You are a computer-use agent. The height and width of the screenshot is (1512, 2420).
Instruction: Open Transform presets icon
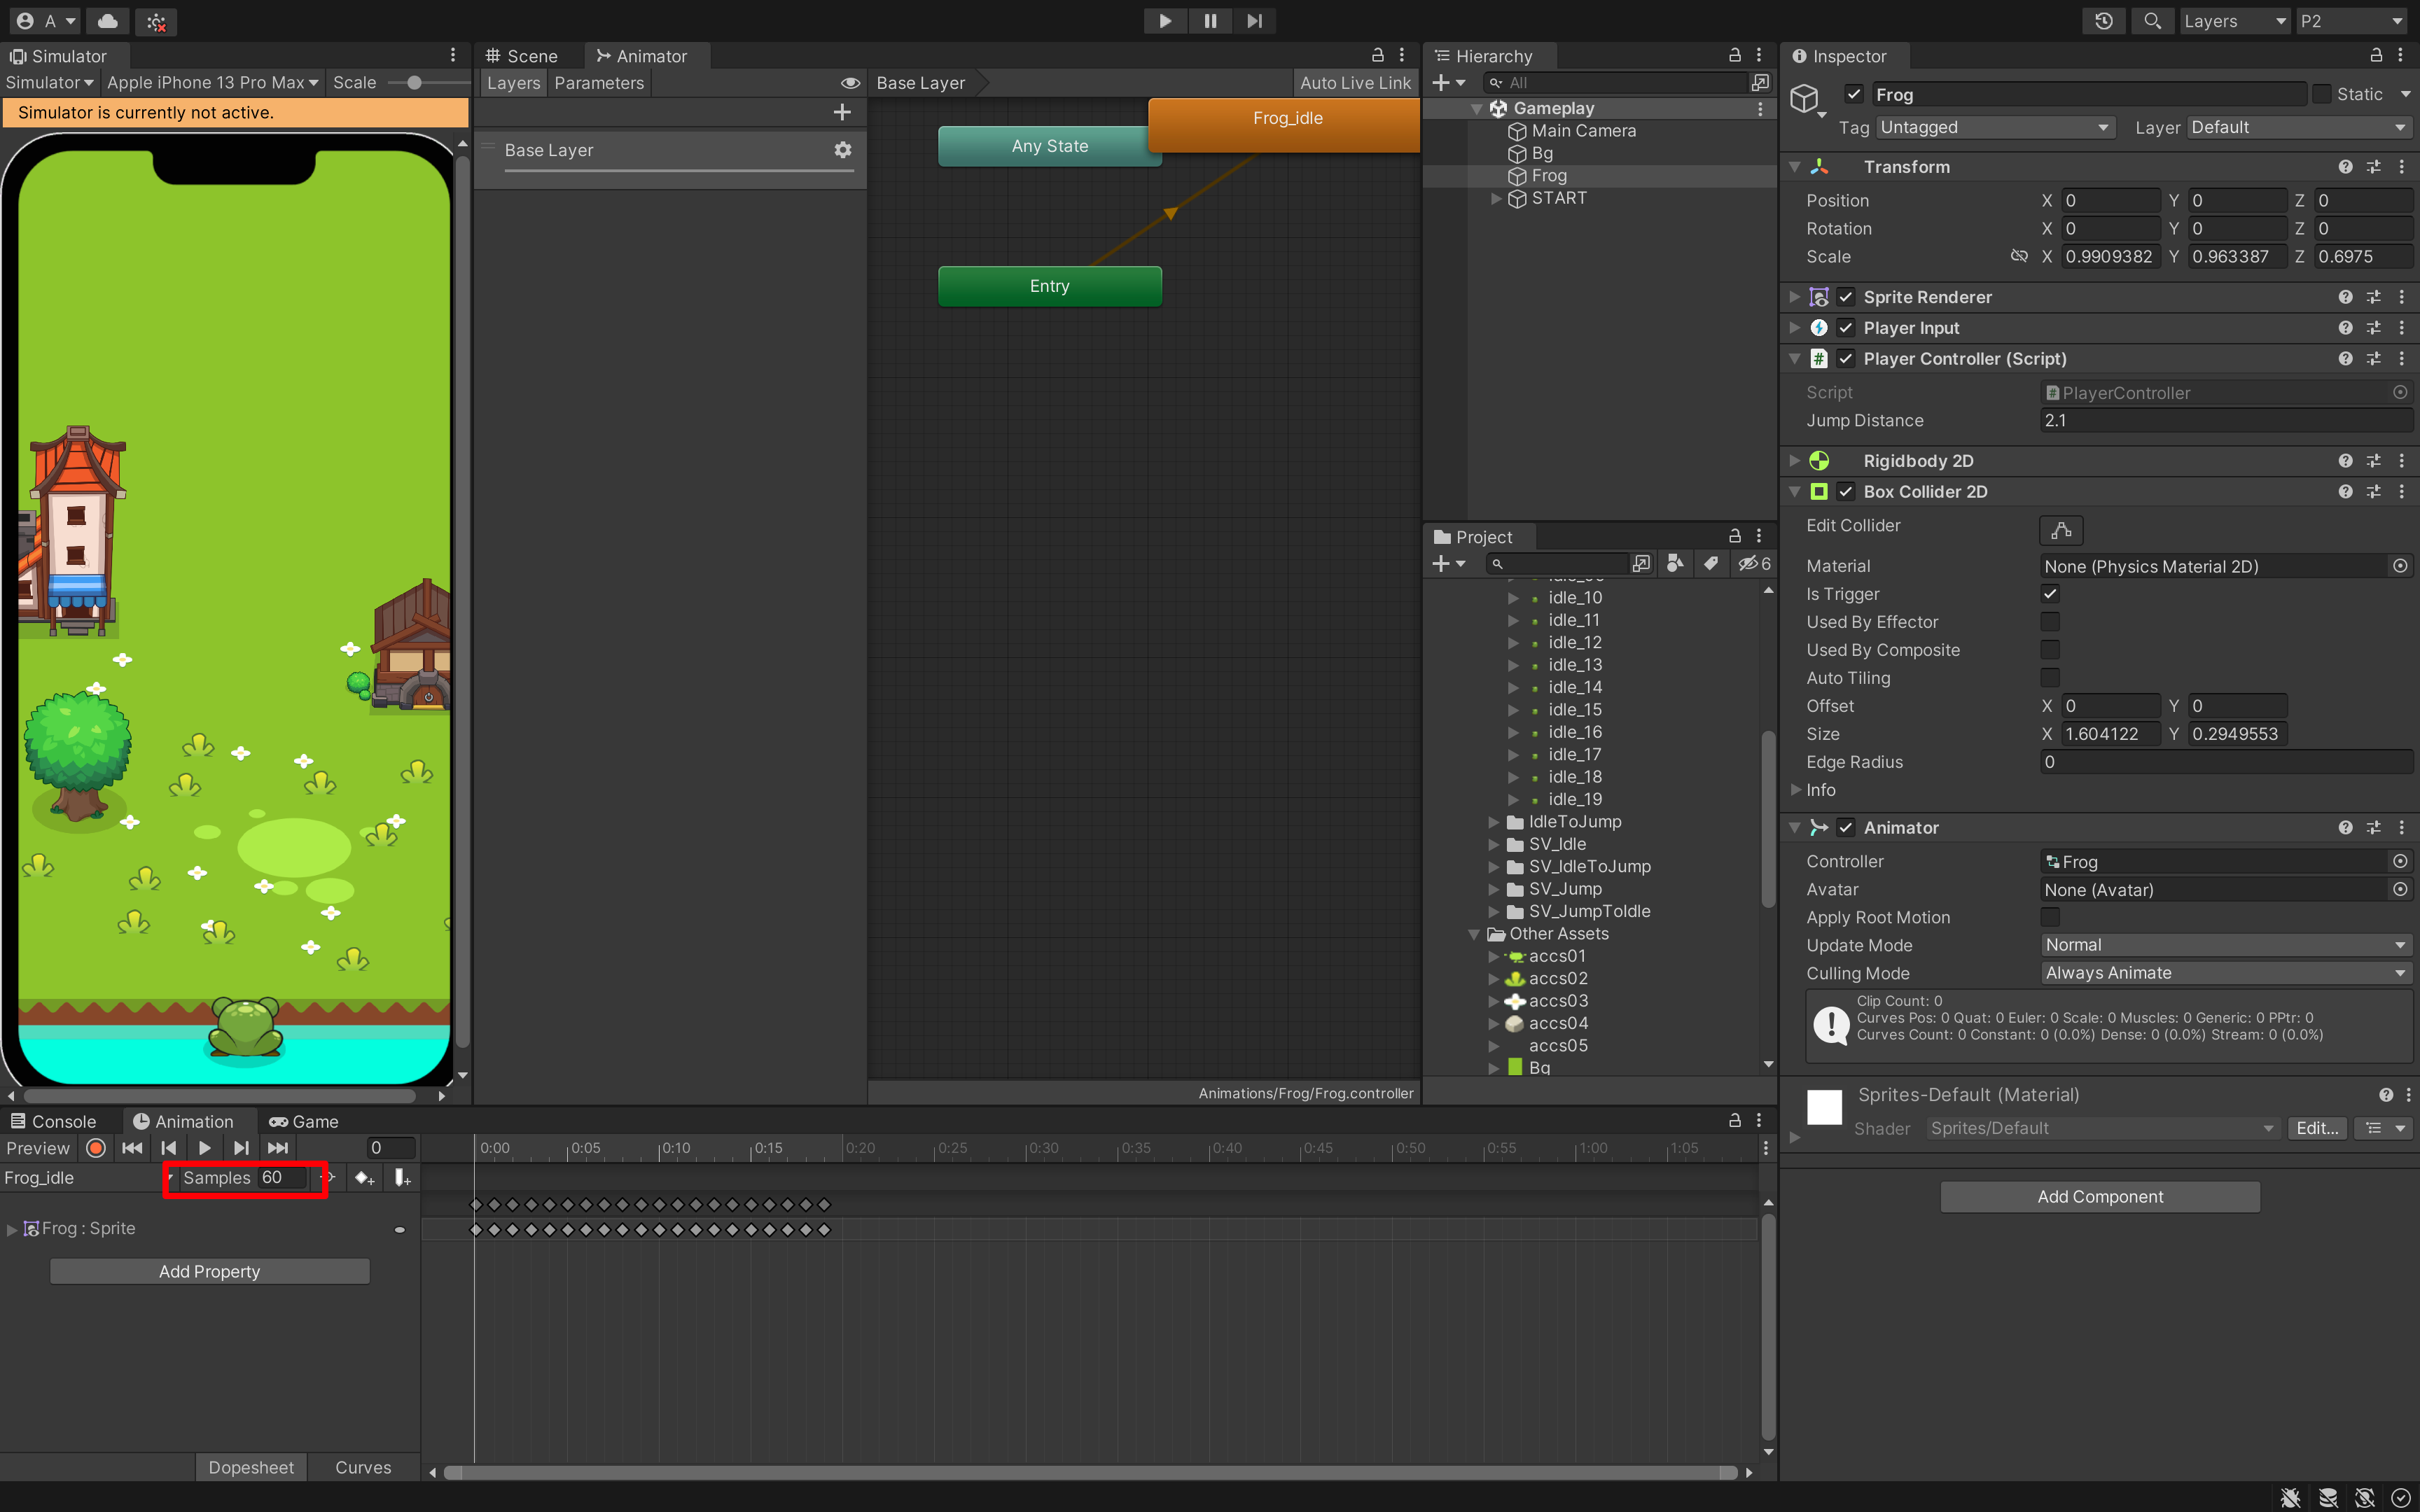click(x=2373, y=167)
